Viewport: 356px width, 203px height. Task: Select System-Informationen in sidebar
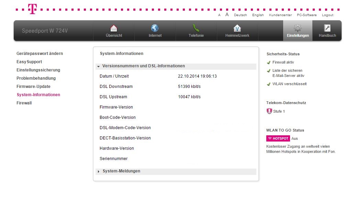[38, 95]
